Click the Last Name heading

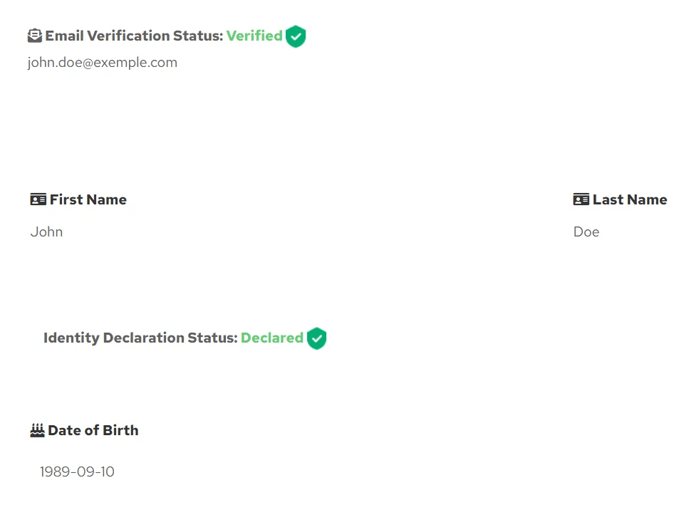coord(630,199)
